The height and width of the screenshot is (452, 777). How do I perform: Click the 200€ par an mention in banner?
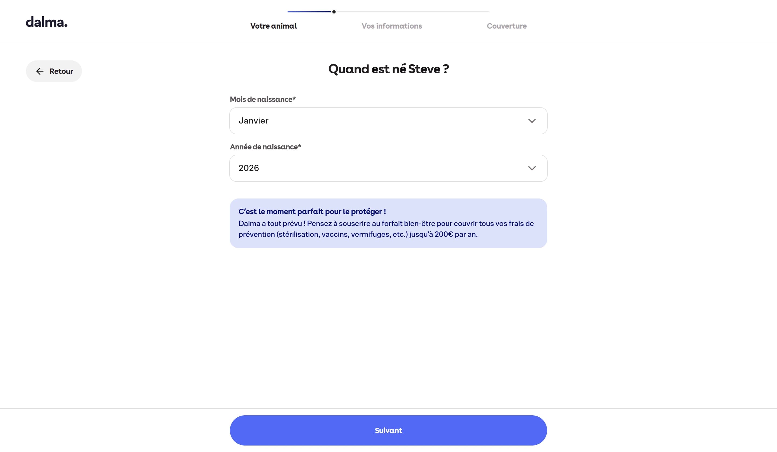tap(456, 234)
